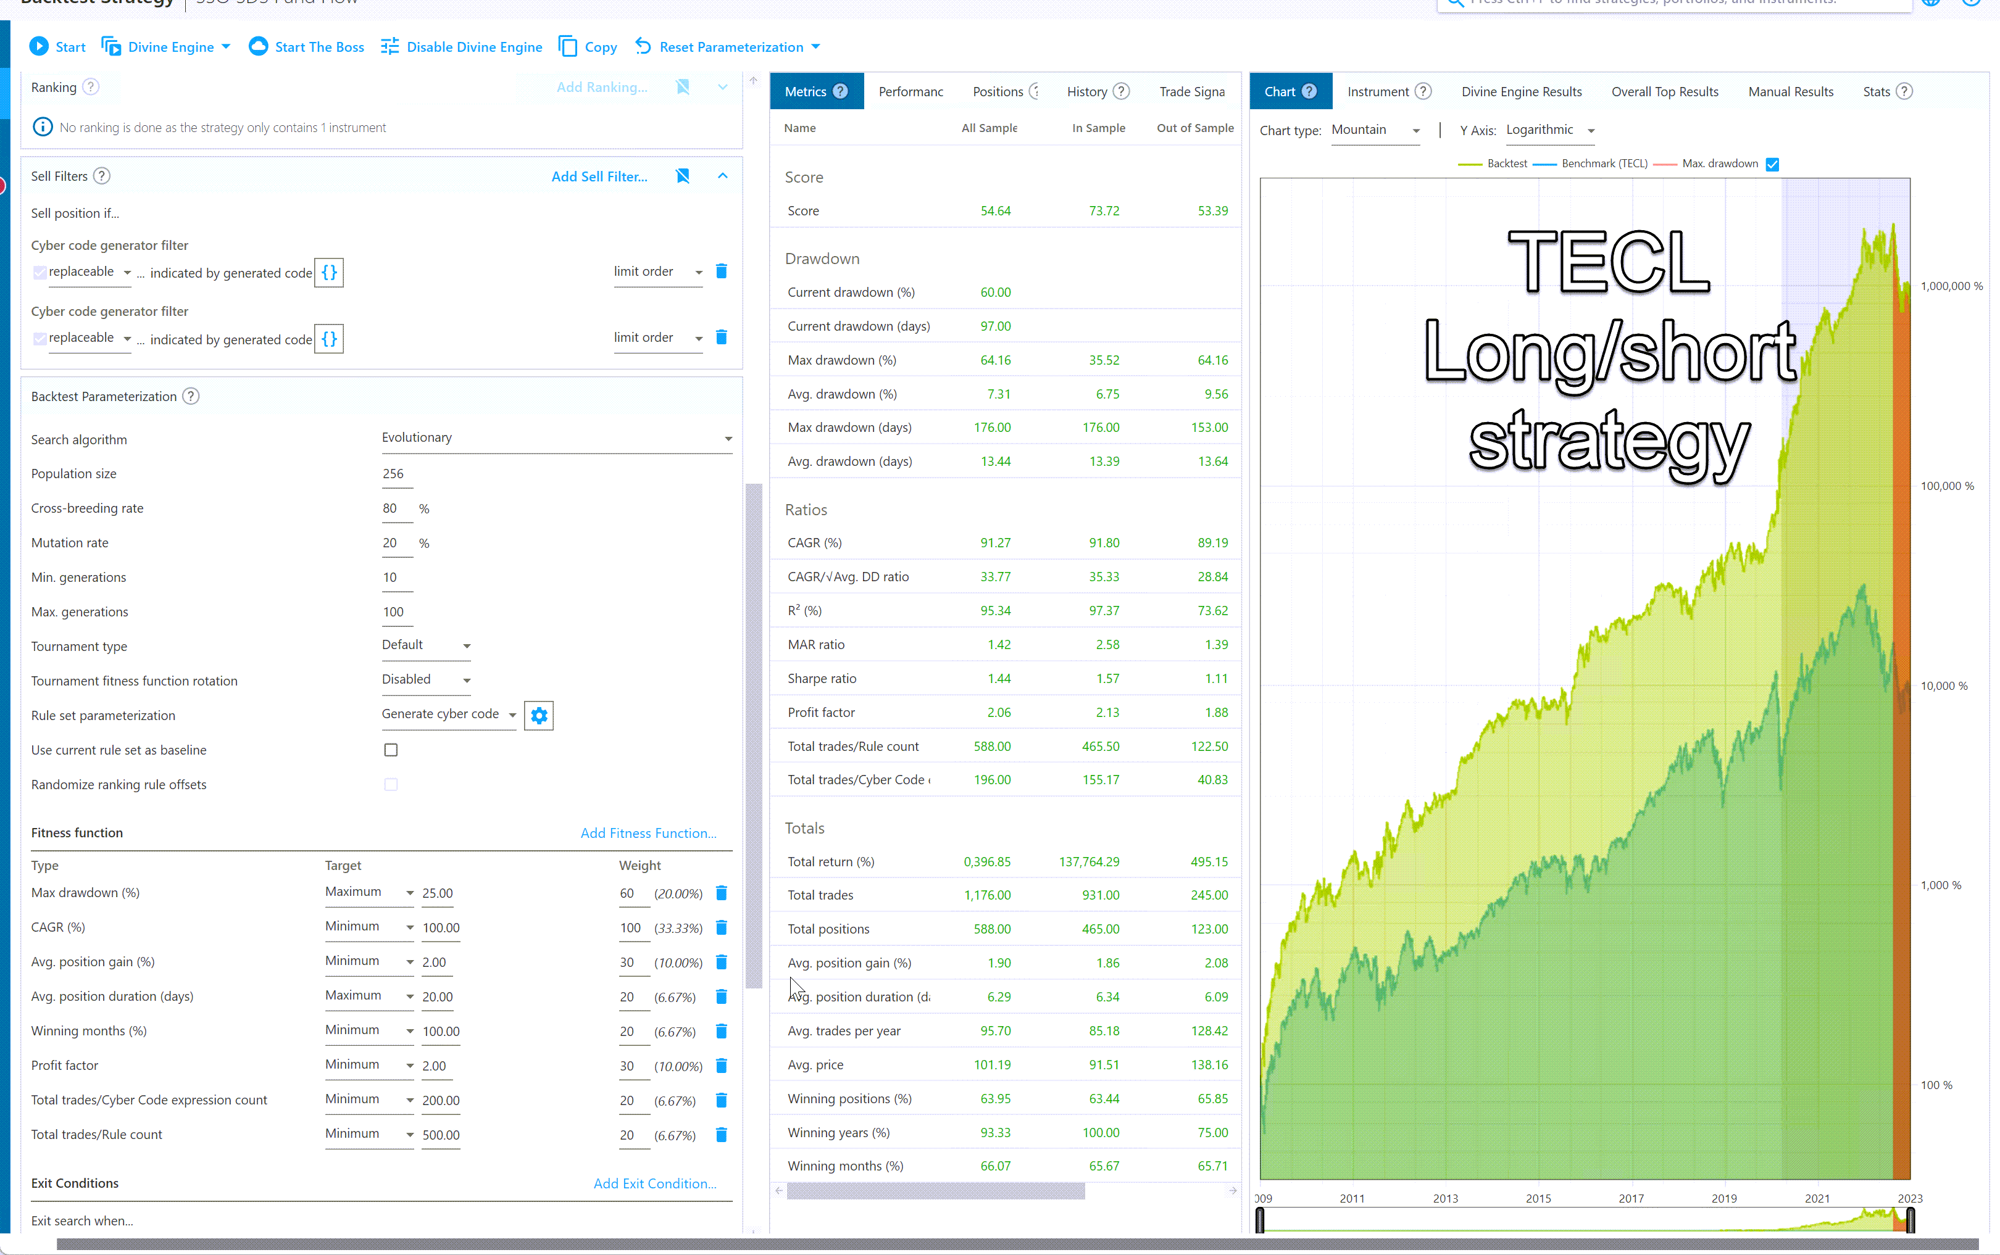
Task: Open Rule set parameterization dropdown
Action: click(449, 714)
